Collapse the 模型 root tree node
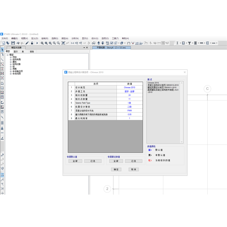 (7, 54)
